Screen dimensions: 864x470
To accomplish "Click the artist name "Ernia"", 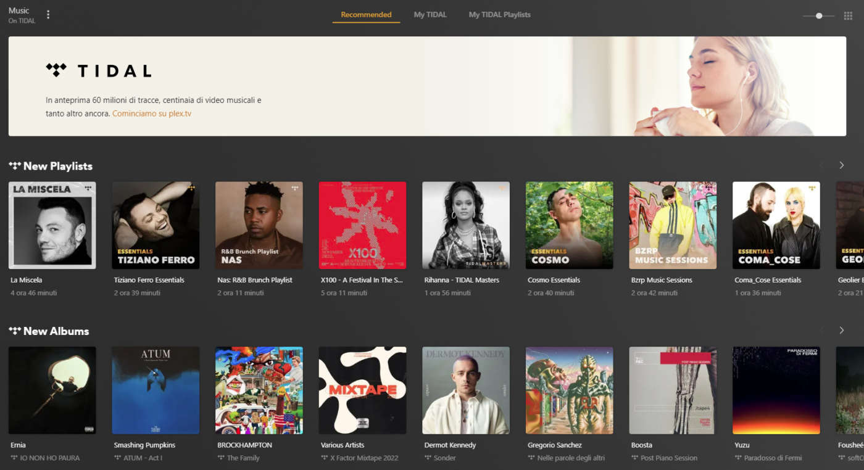I will (19, 445).
